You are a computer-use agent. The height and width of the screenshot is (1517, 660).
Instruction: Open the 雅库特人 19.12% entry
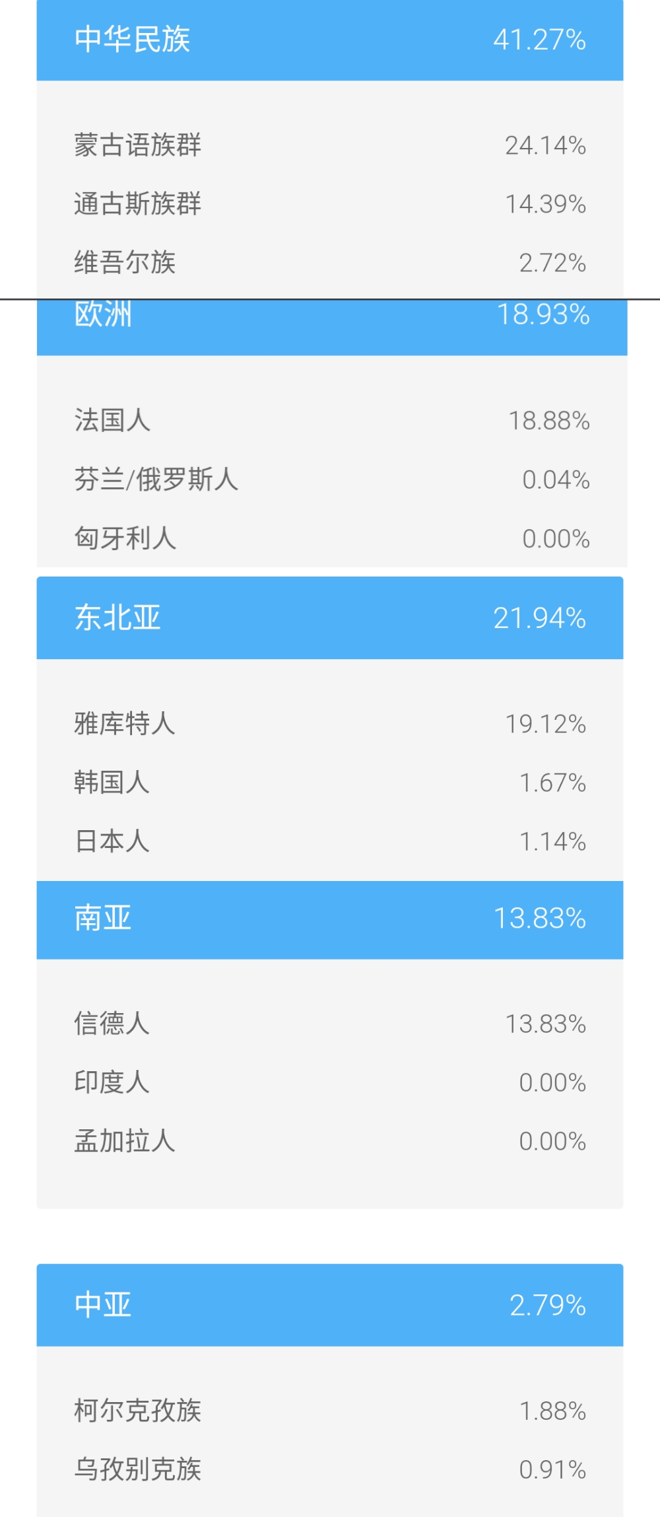(330, 724)
